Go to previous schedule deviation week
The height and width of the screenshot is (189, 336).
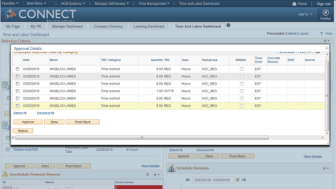[188, 180]
